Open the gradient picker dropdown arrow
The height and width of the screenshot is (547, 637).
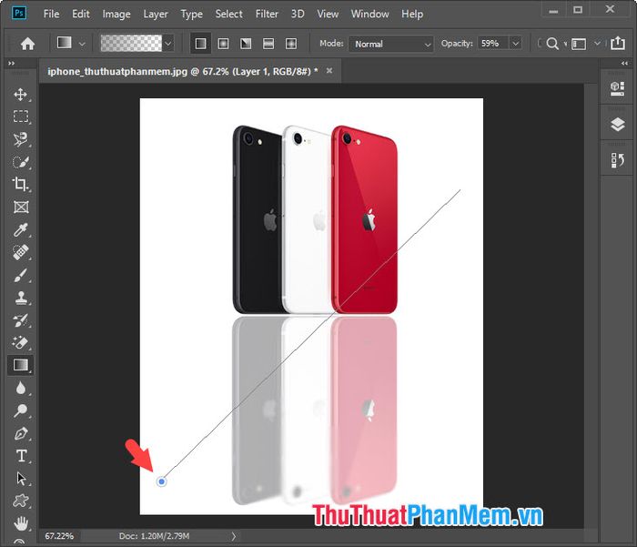tap(168, 43)
